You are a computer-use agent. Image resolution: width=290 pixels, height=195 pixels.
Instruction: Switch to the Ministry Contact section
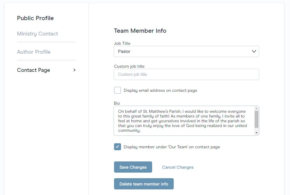coord(38,34)
